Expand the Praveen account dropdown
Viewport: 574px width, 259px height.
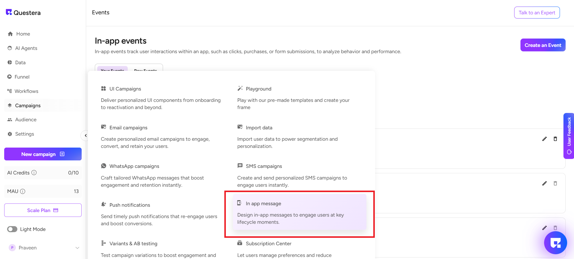[77, 248]
